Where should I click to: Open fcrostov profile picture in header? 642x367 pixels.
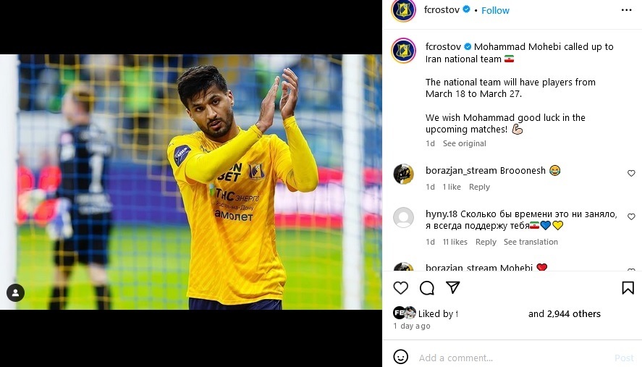[403, 10]
